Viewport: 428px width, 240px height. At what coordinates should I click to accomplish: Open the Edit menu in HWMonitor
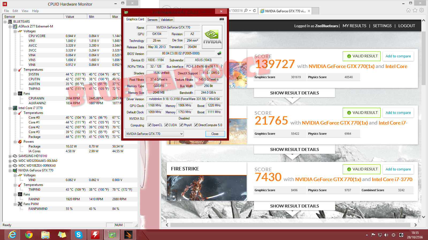pos(15,11)
